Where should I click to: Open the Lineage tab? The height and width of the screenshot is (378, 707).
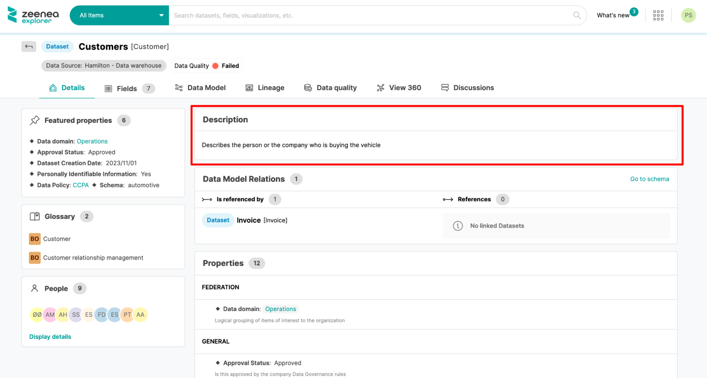click(x=265, y=88)
